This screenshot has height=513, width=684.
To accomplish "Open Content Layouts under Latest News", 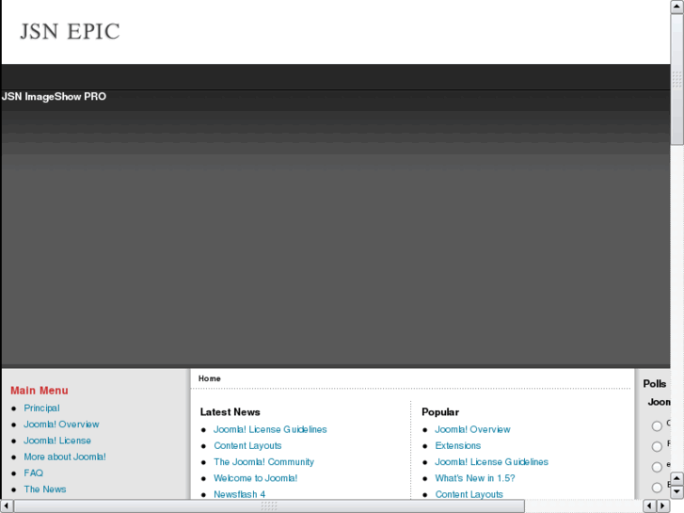I will point(247,445).
